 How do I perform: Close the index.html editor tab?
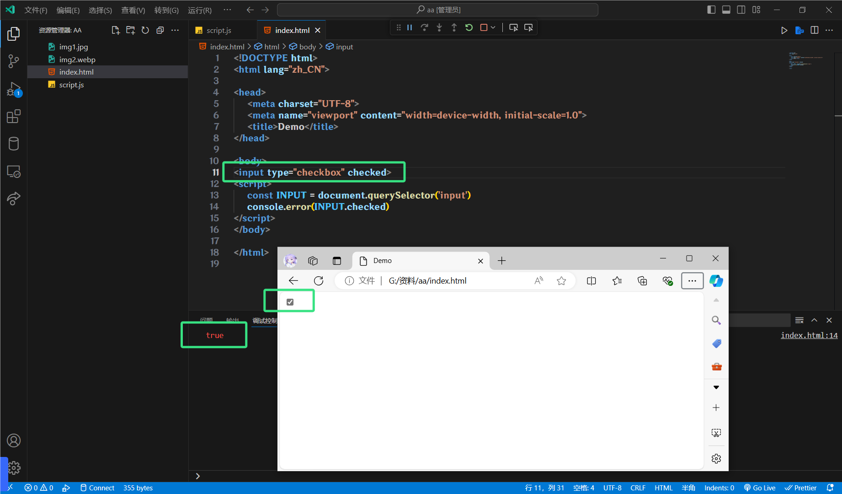point(318,30)
